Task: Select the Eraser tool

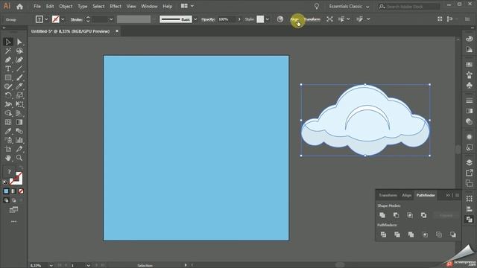Action: point(19,86)
